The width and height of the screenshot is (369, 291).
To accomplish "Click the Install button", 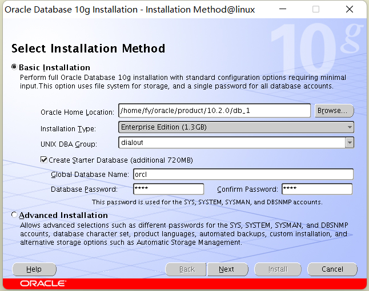I will [x=278, y=269].
